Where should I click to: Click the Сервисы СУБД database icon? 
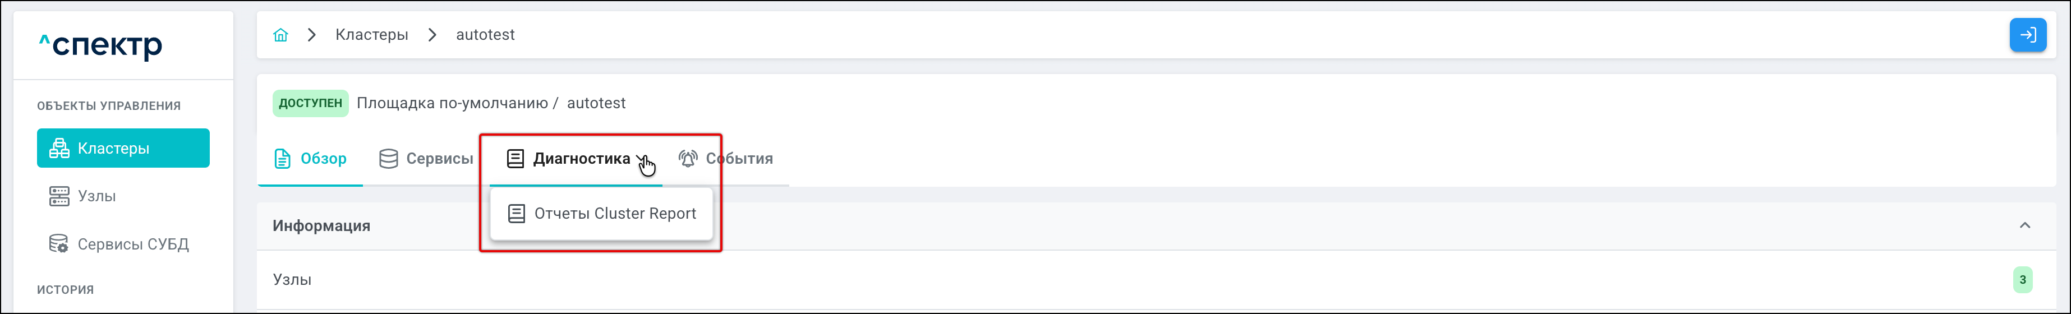click(x=59, y=244)
